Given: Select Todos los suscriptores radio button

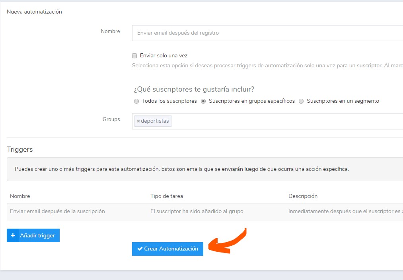Looking at the screenshot, I should [x=136, y=101].
